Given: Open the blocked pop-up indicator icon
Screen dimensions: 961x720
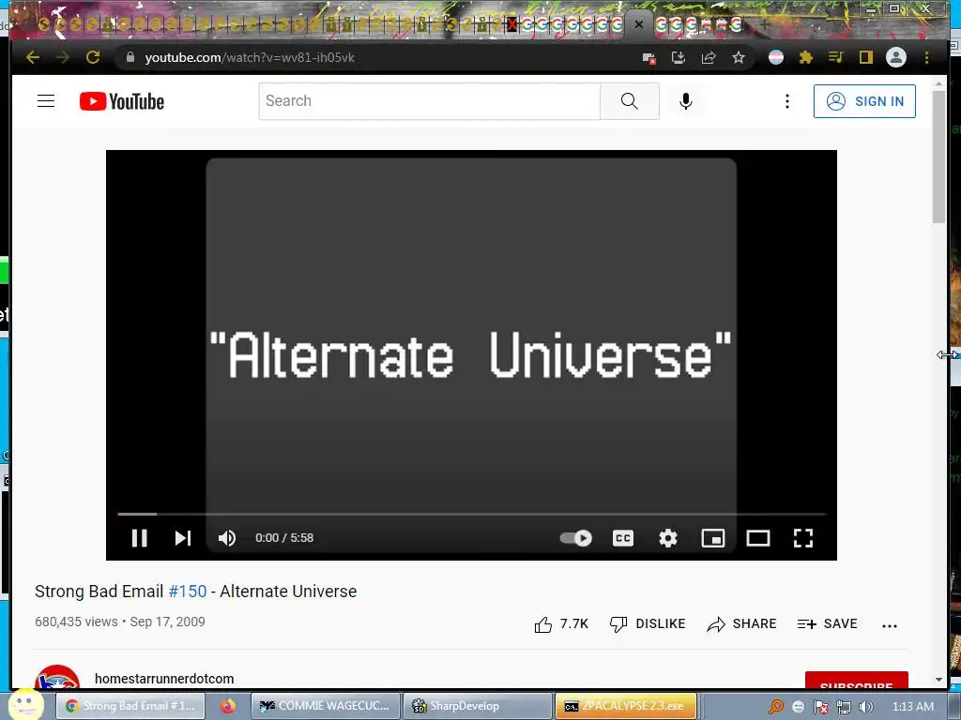Looking at the screenshot, I should (649, 58).
